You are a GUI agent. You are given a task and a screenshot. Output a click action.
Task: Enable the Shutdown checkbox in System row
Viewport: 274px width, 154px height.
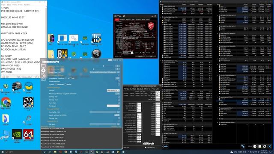56,85
